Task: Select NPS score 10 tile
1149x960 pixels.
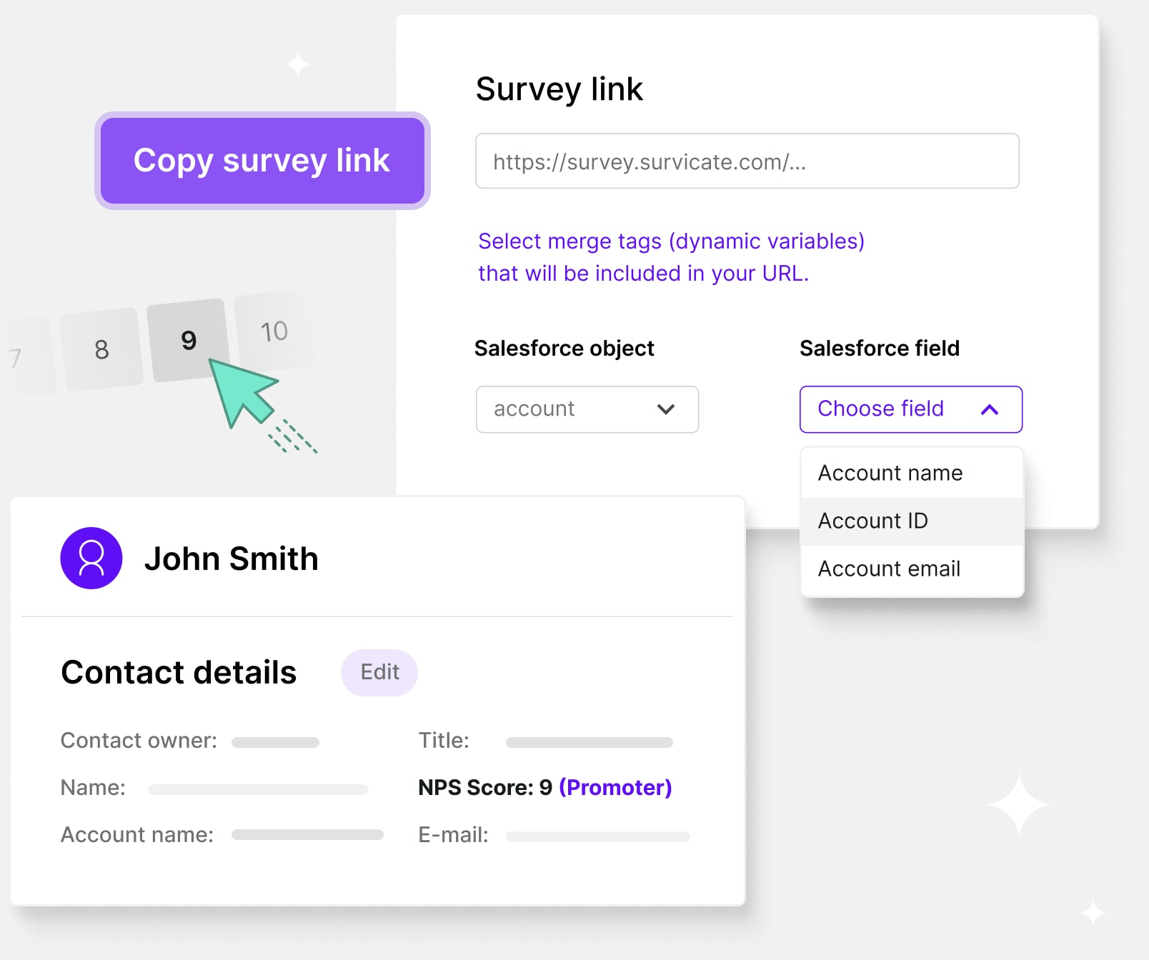Action: coord(274,331)
